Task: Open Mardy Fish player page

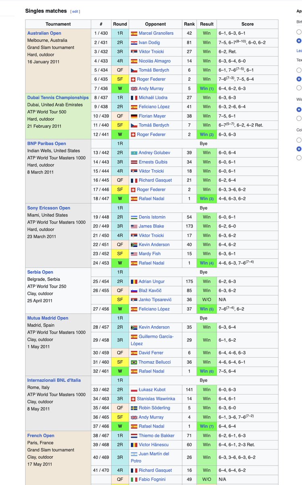Action: tap(150, 254)
